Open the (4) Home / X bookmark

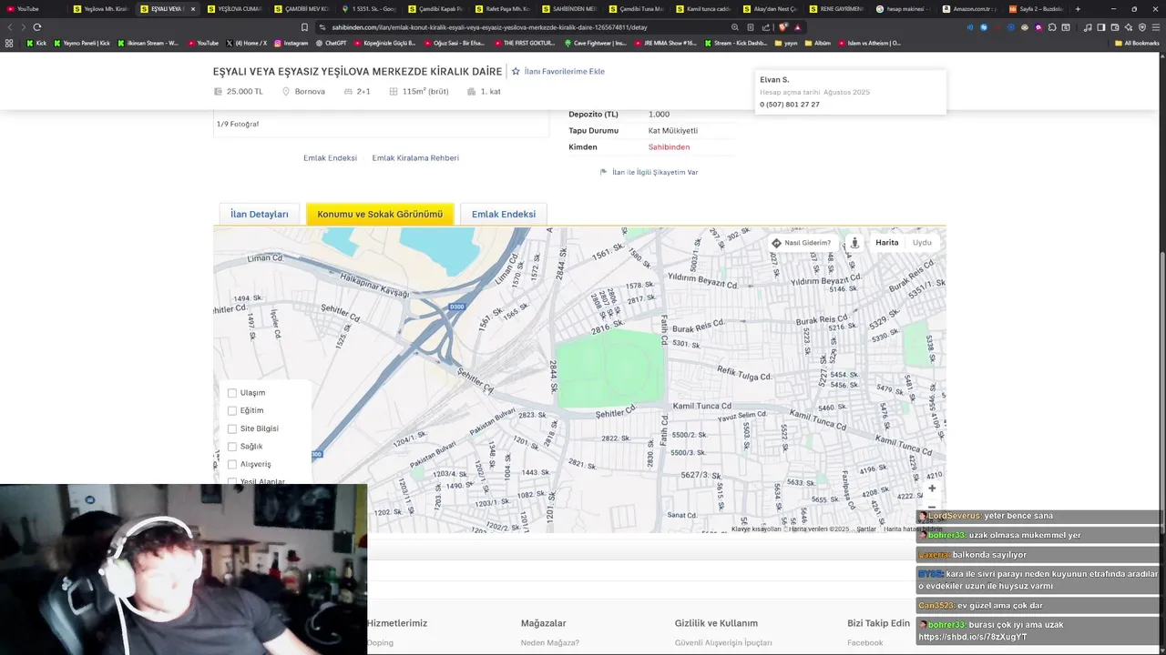coord(246,43)
